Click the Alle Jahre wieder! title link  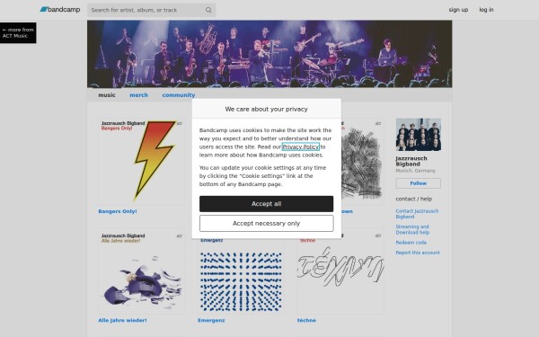[122, 320]
